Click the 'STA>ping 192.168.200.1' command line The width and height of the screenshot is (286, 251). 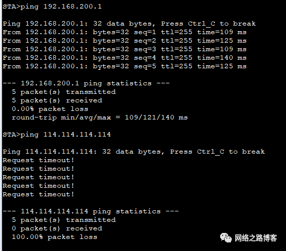pos(52,7)
